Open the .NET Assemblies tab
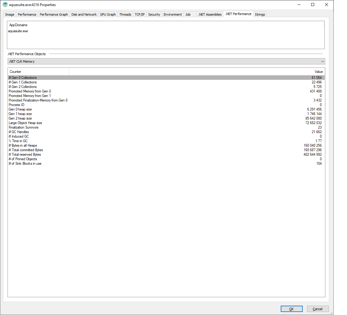Screen dimensions: 347x315 click(210, 14)
